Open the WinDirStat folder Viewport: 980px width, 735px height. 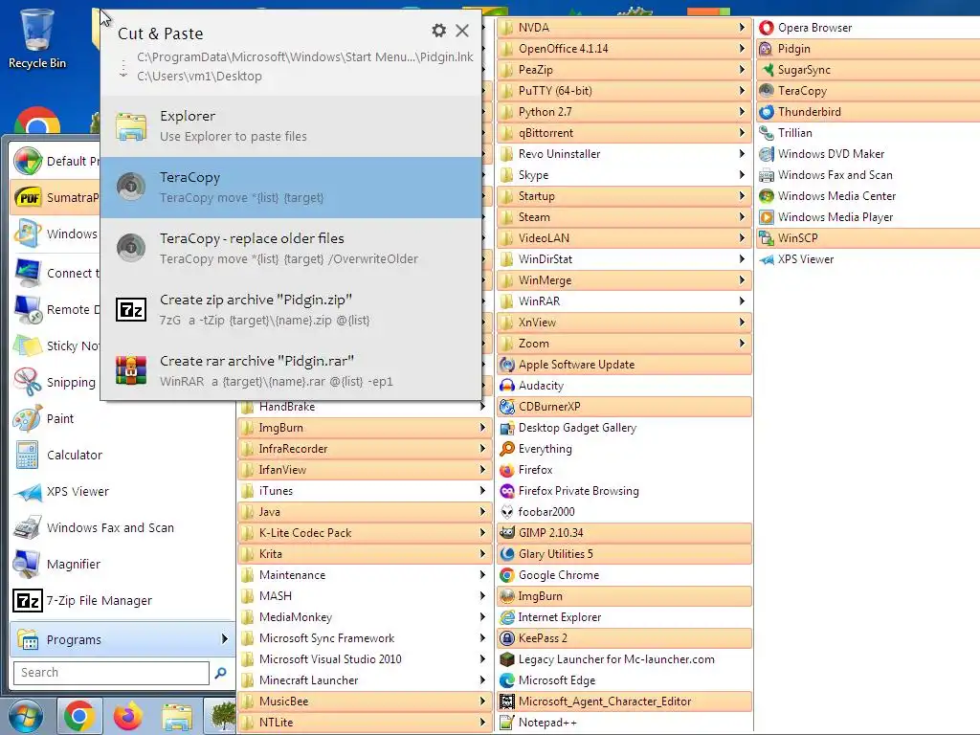pyautogui.click(x=624, y=258)
